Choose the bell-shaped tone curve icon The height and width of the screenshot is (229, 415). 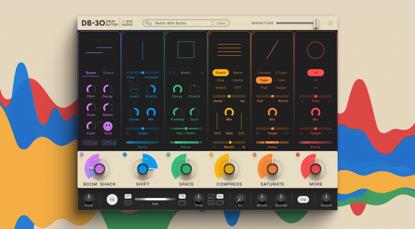[x=211, y=203]
